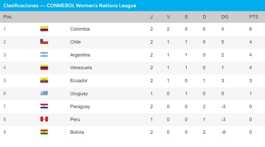The width and height of the screenshot is (265, 147).
Task: Click the Peru flag icon
Action: (44, 119)
